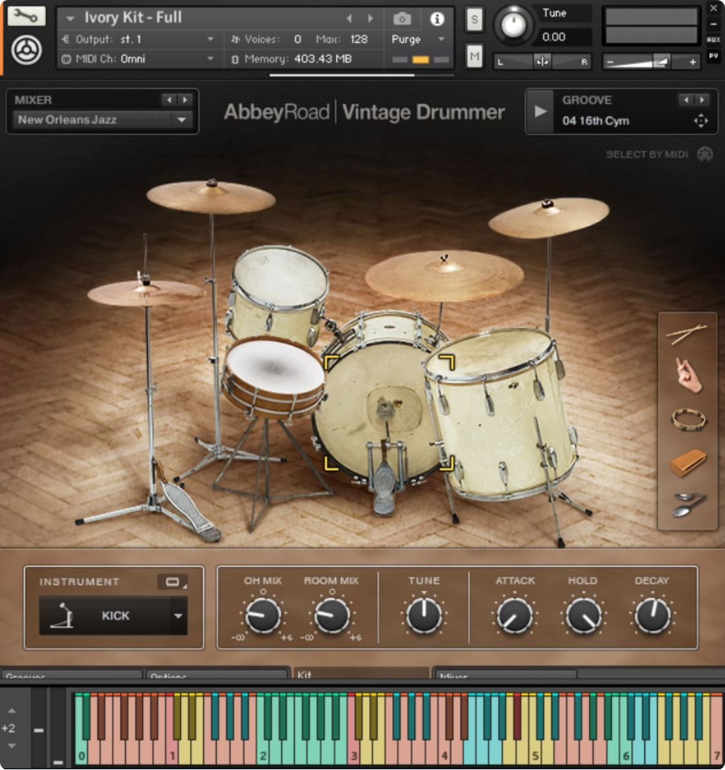Screen dimensions: 725x770
Task: Increase volume with plus icon
Action: tap(692, 63)
